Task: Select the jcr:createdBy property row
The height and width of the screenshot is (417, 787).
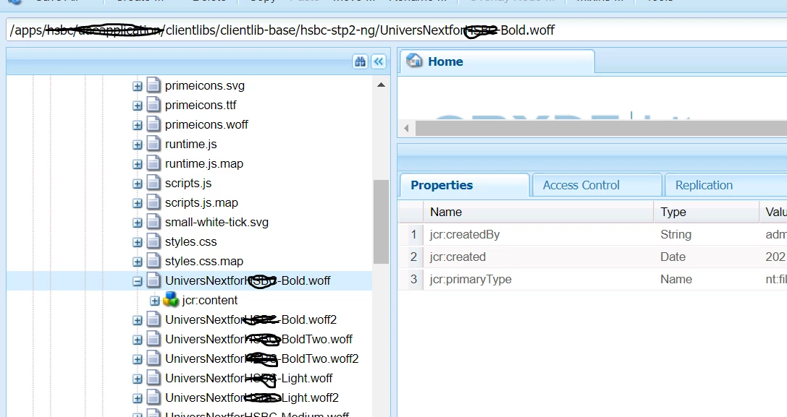Action: coord(593,235)
